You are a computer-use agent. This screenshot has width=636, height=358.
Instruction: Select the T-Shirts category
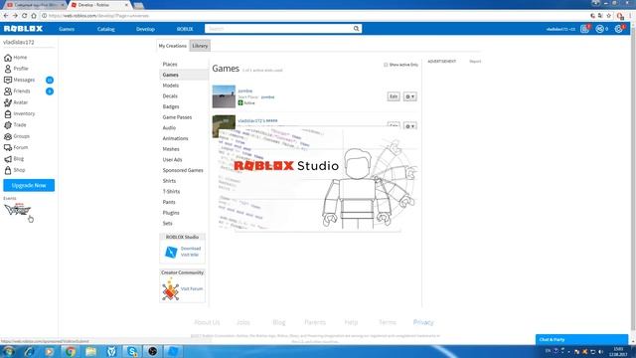pos(171,192)
